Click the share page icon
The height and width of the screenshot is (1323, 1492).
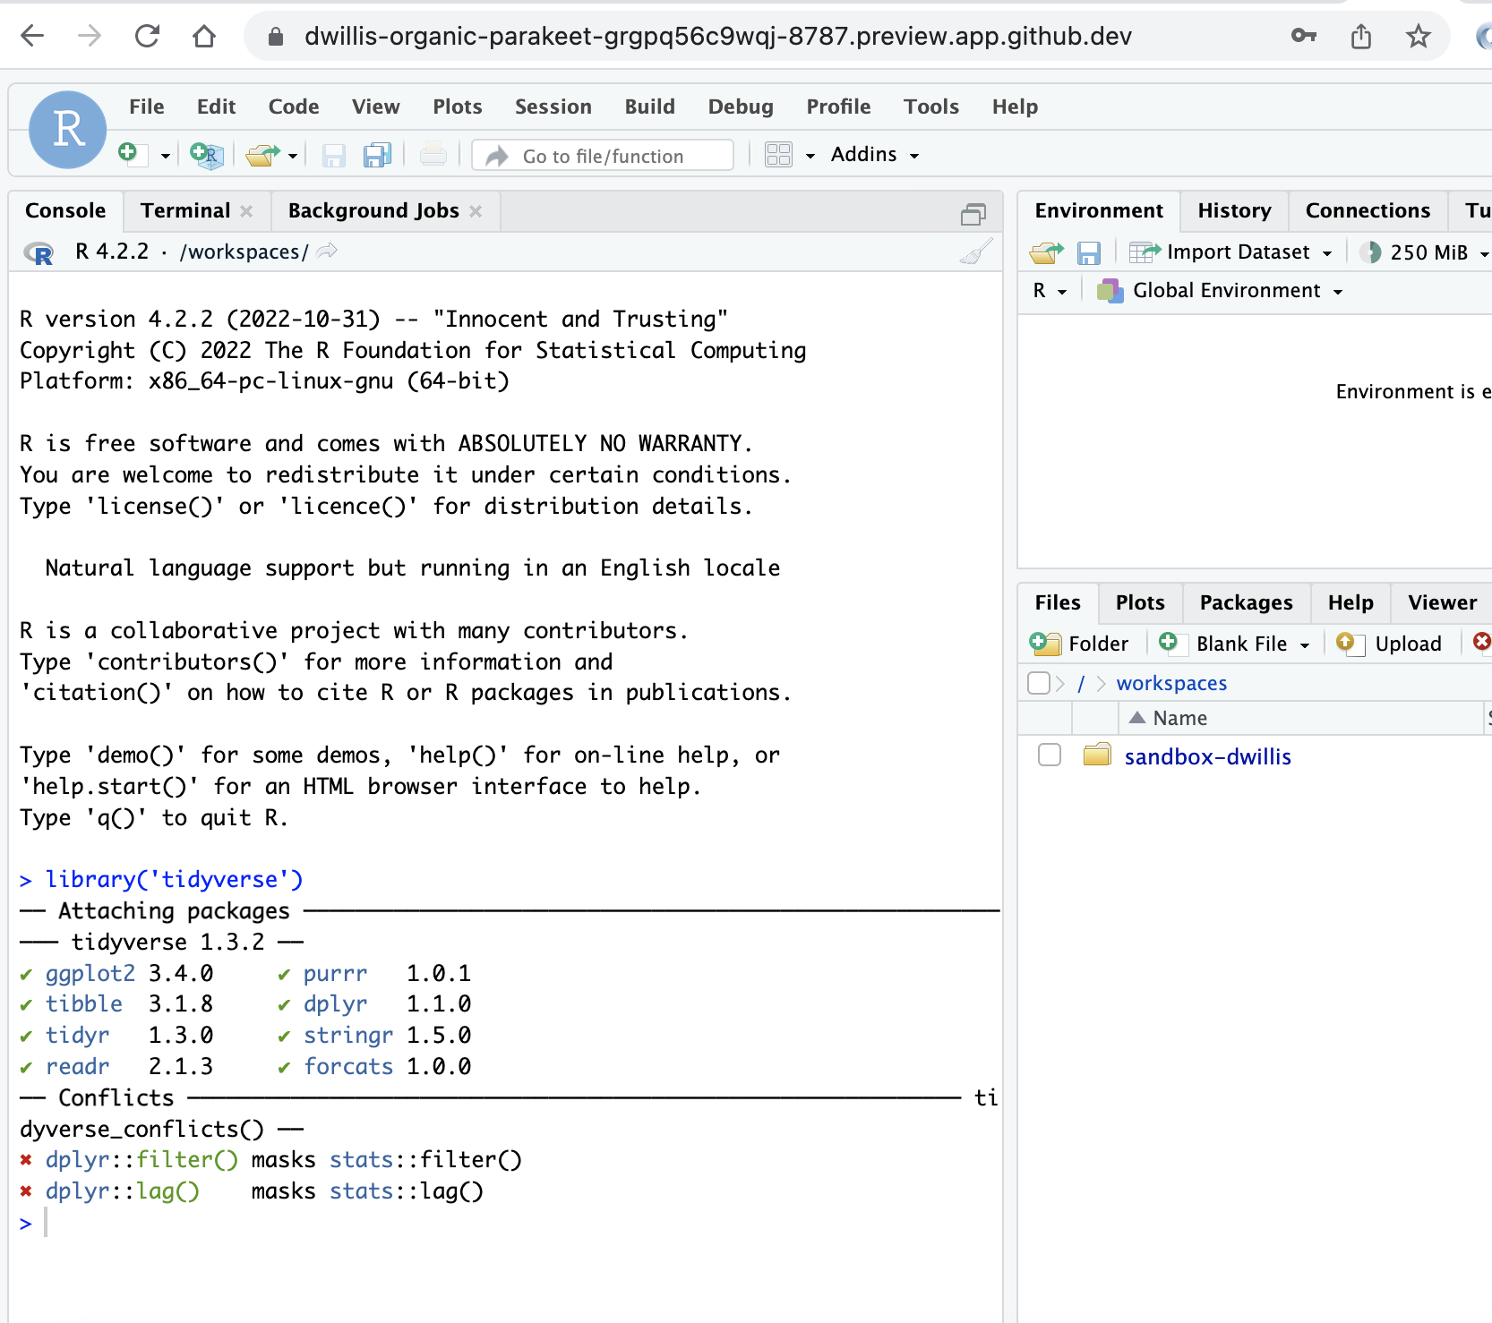tap(1361, 36)
